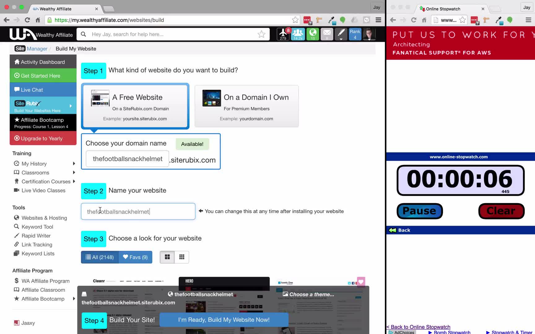This screenshot has height=334, width=535.
Task: Open Rapid Writer
Action: [33, 236]
